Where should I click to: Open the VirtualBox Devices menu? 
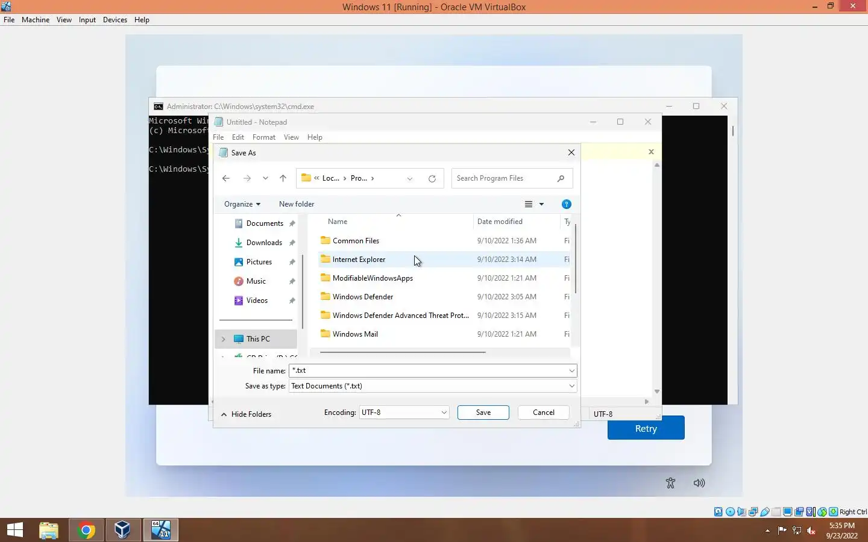tap(115, 20)
